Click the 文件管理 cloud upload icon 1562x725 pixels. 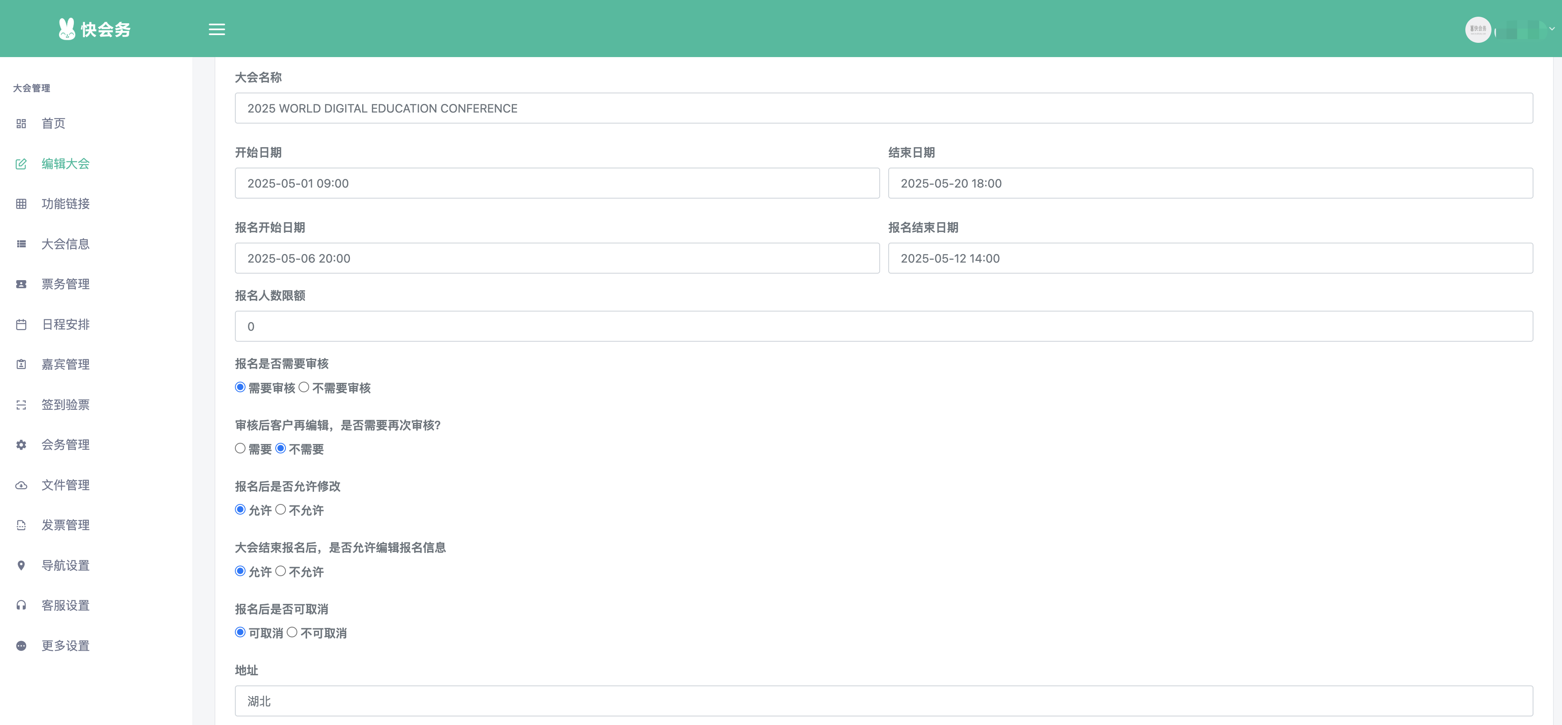[21, 485]
